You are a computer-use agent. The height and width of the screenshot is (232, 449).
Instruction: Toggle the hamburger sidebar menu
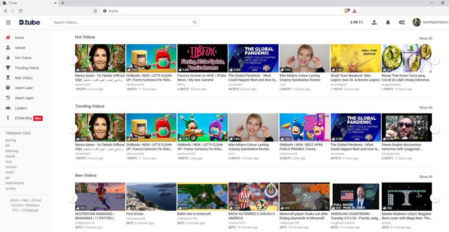click(x=8, y=22)
